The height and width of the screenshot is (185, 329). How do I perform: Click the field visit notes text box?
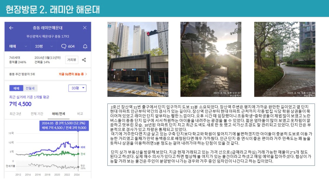point(211,135)
